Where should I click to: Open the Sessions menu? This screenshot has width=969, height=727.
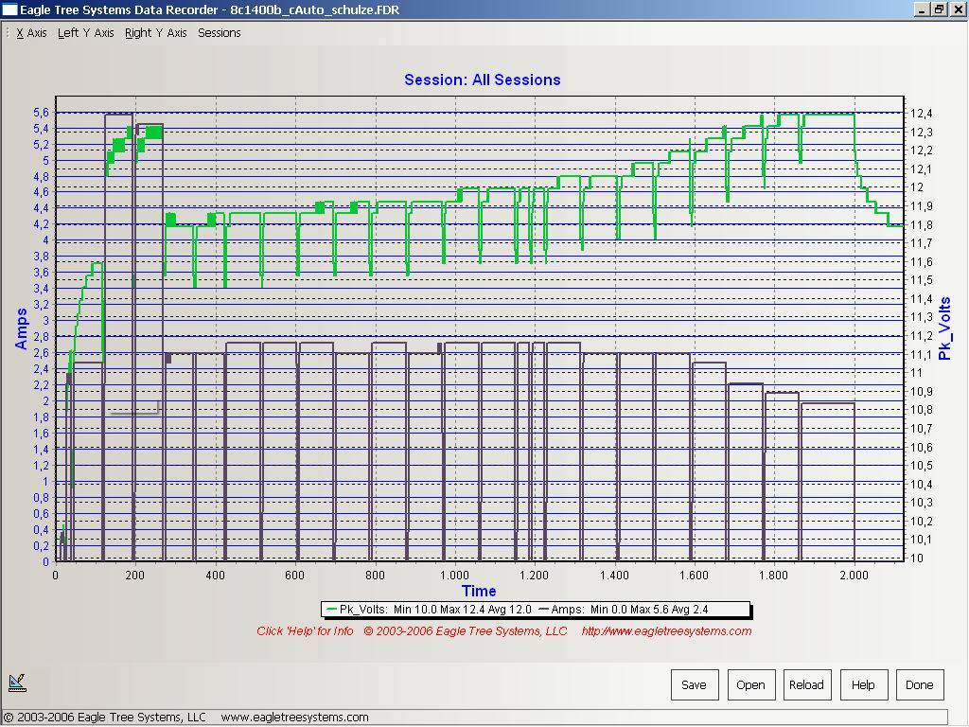point(220,33)
